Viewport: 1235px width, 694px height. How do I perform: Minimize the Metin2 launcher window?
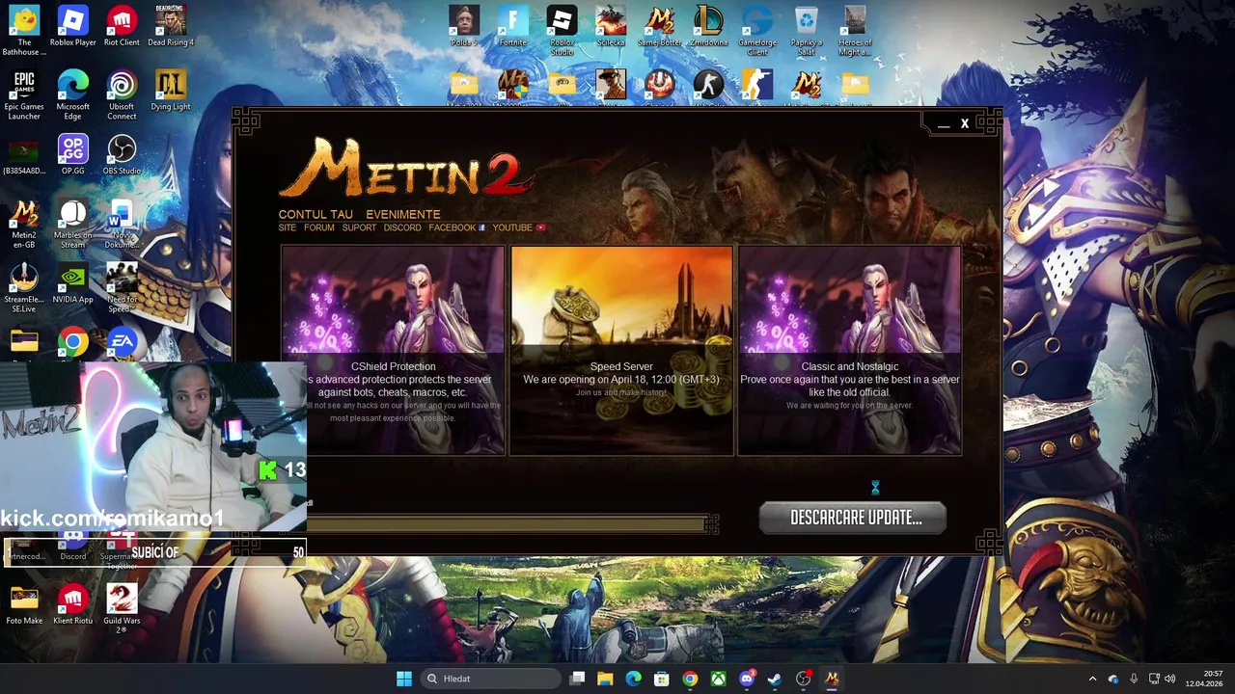(943, 124)
